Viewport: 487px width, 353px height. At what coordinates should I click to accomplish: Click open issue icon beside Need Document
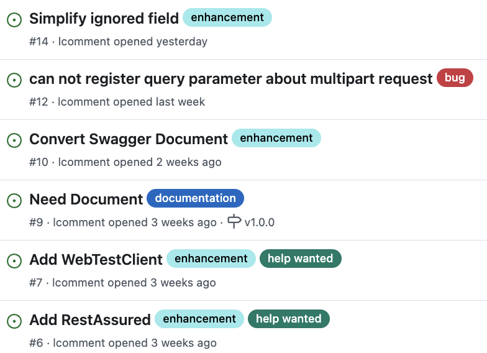tap(14, 201)
